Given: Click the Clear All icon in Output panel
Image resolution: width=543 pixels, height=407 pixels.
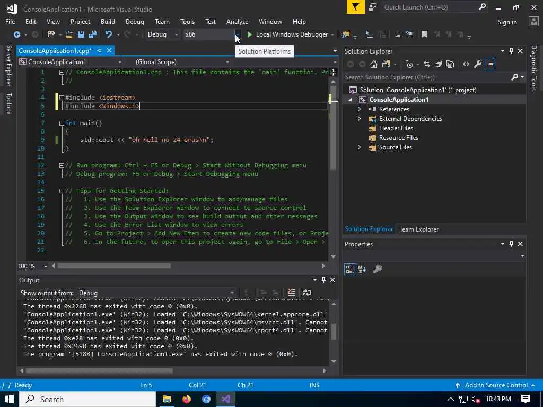Looking at the screenshot, I should pyautogui.click(x=291, y=293).
